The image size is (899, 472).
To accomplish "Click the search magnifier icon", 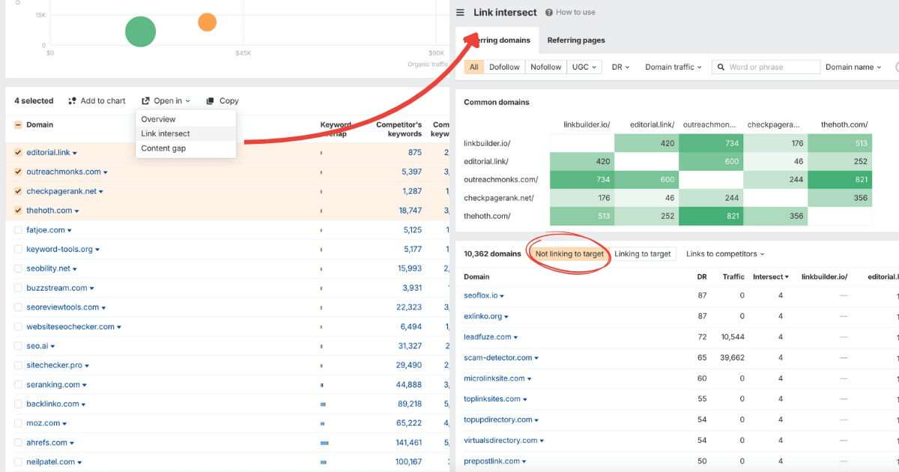I will (721, 67).
